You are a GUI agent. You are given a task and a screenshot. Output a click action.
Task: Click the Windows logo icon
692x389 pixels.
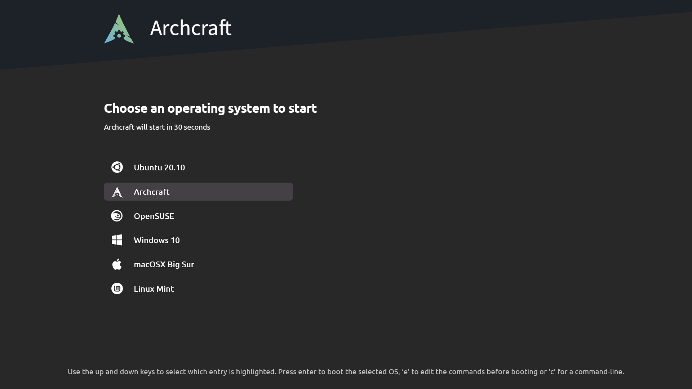tap(117, 240)
